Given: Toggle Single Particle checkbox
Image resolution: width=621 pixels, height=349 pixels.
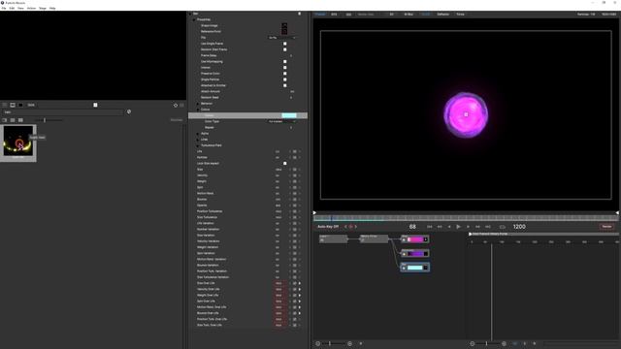Looking at the screenshot, I should tap(284, 79).
